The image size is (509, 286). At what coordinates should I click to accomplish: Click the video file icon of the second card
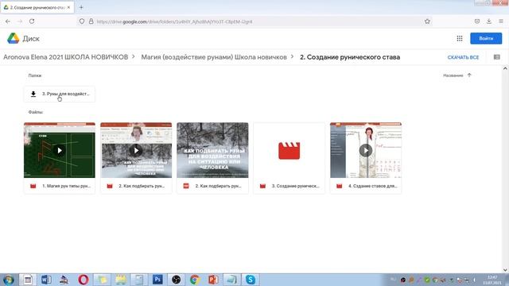click(x=110, y=186)
